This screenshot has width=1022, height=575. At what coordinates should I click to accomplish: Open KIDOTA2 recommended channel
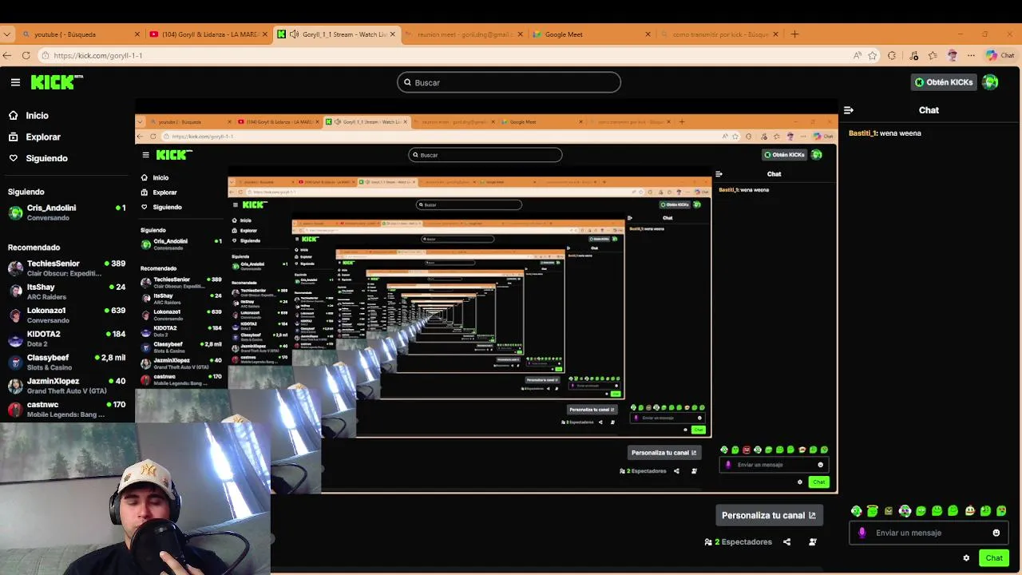pos(66,339)
